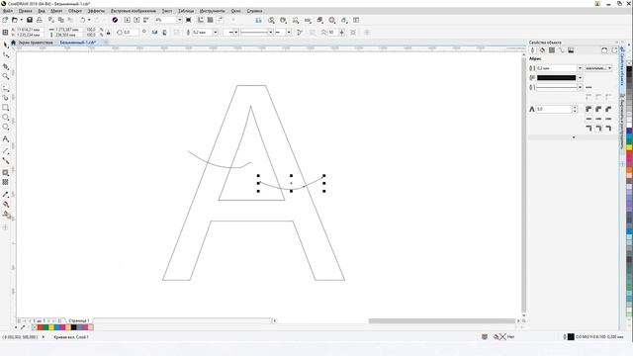Switch to the Экран приветствия tab
This screenshot has width=633, height=356.
[x=36, y=43]
